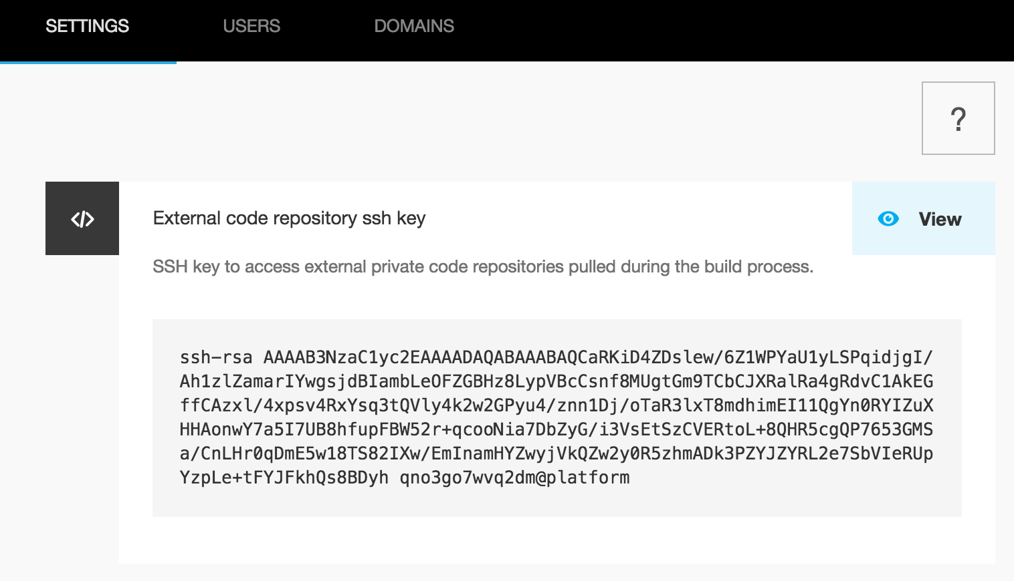Viewport: 1014px width, 581px height.
Task: Click the qno3go7wvq2dm@platform key comment
Action: [x=514, y=478]
